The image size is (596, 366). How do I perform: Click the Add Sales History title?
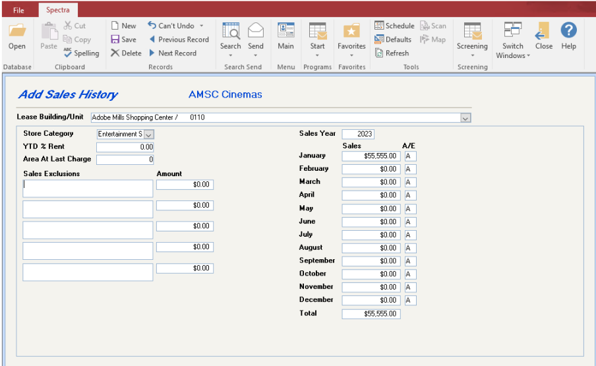point(69,94)
